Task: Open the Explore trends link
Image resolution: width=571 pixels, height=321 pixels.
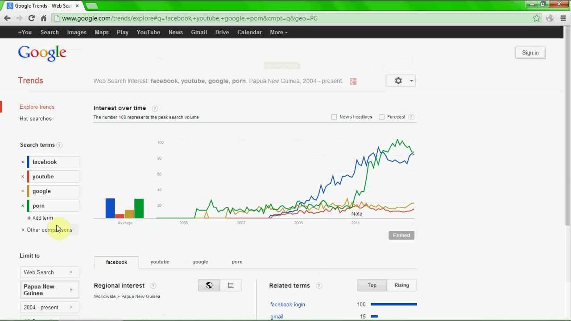Action: pyautogui.click(x=37, y=107)
